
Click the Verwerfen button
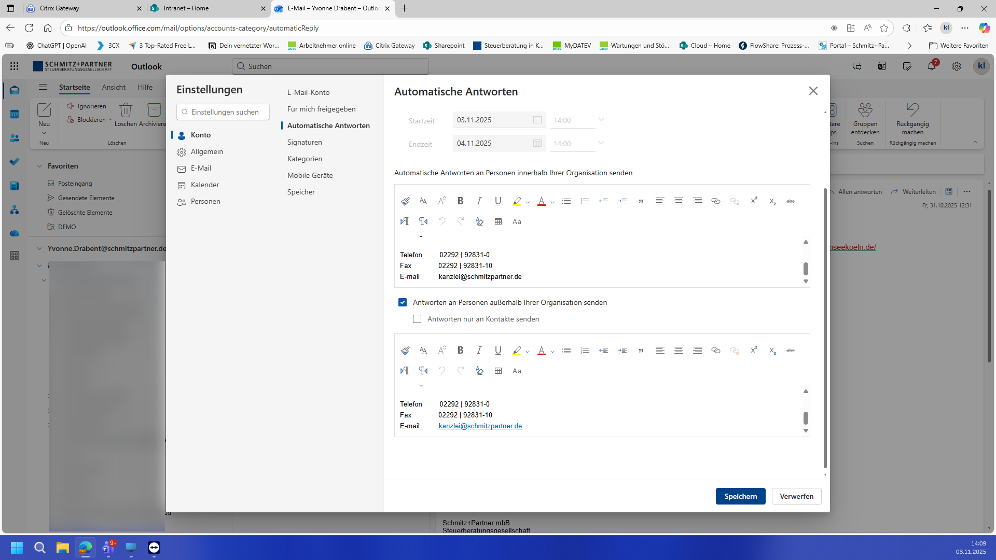[x=796, y=496]
